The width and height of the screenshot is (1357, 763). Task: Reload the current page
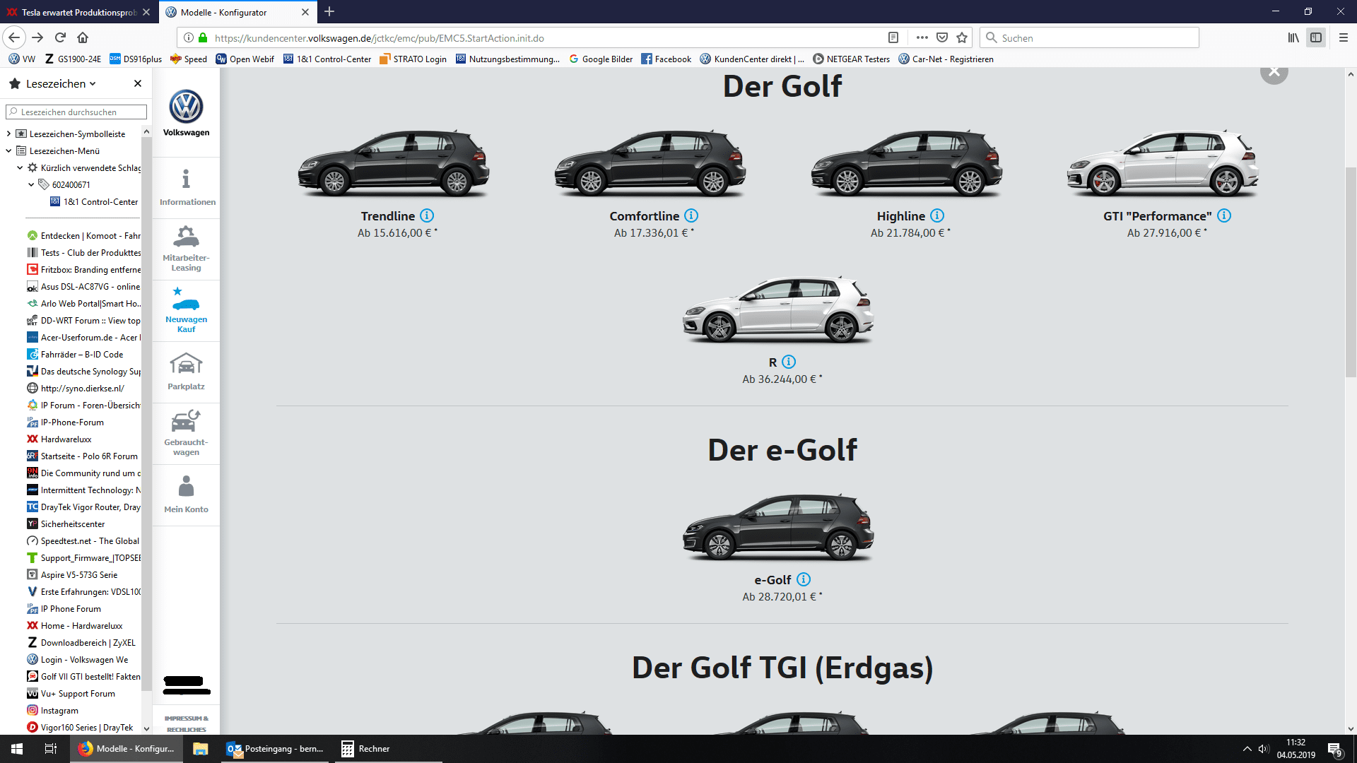coord(60,37)
